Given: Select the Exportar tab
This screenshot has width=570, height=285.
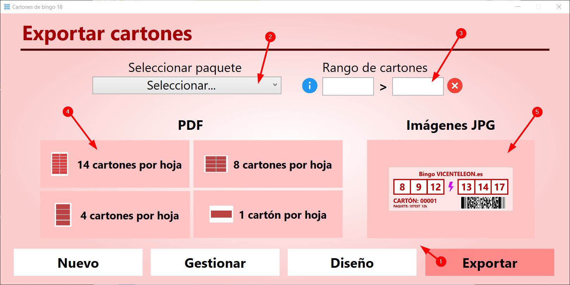Looking at the screenshot, I should (x=490, y=263).
